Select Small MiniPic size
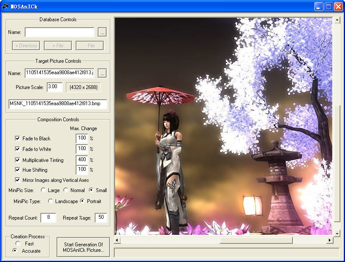The image size is (345, 262). tap(91, 190)
